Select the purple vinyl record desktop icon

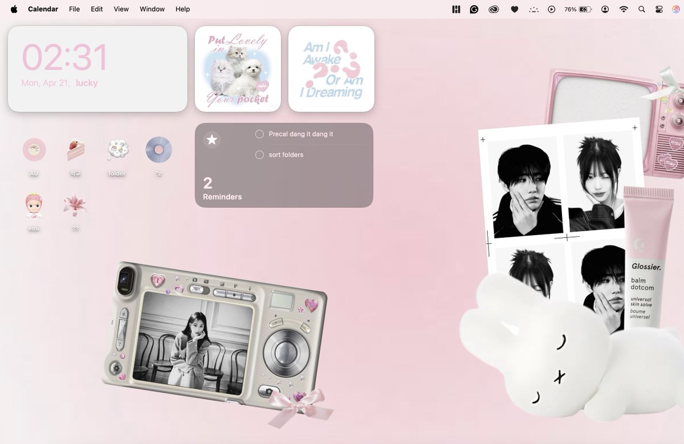[158, 150]
